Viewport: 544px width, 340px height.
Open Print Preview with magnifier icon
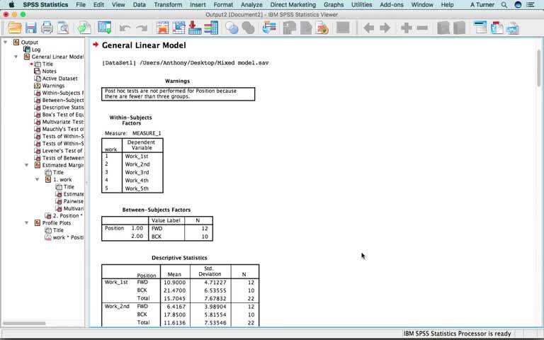pyautogui.click(x=63, y=28)
